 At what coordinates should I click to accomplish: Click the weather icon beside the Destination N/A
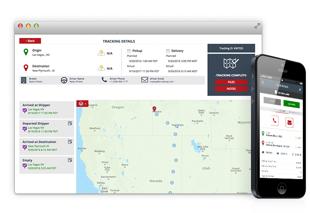tap(101, 68)
